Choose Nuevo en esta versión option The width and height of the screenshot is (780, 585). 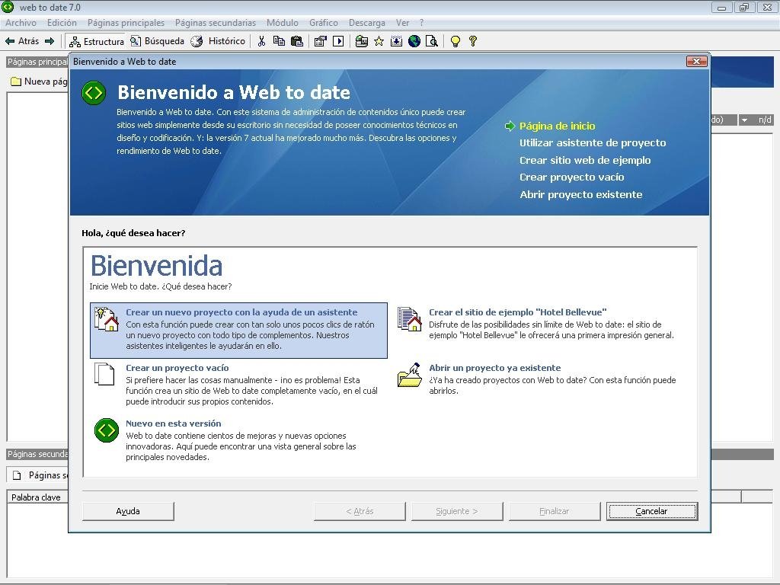(238, 441)
